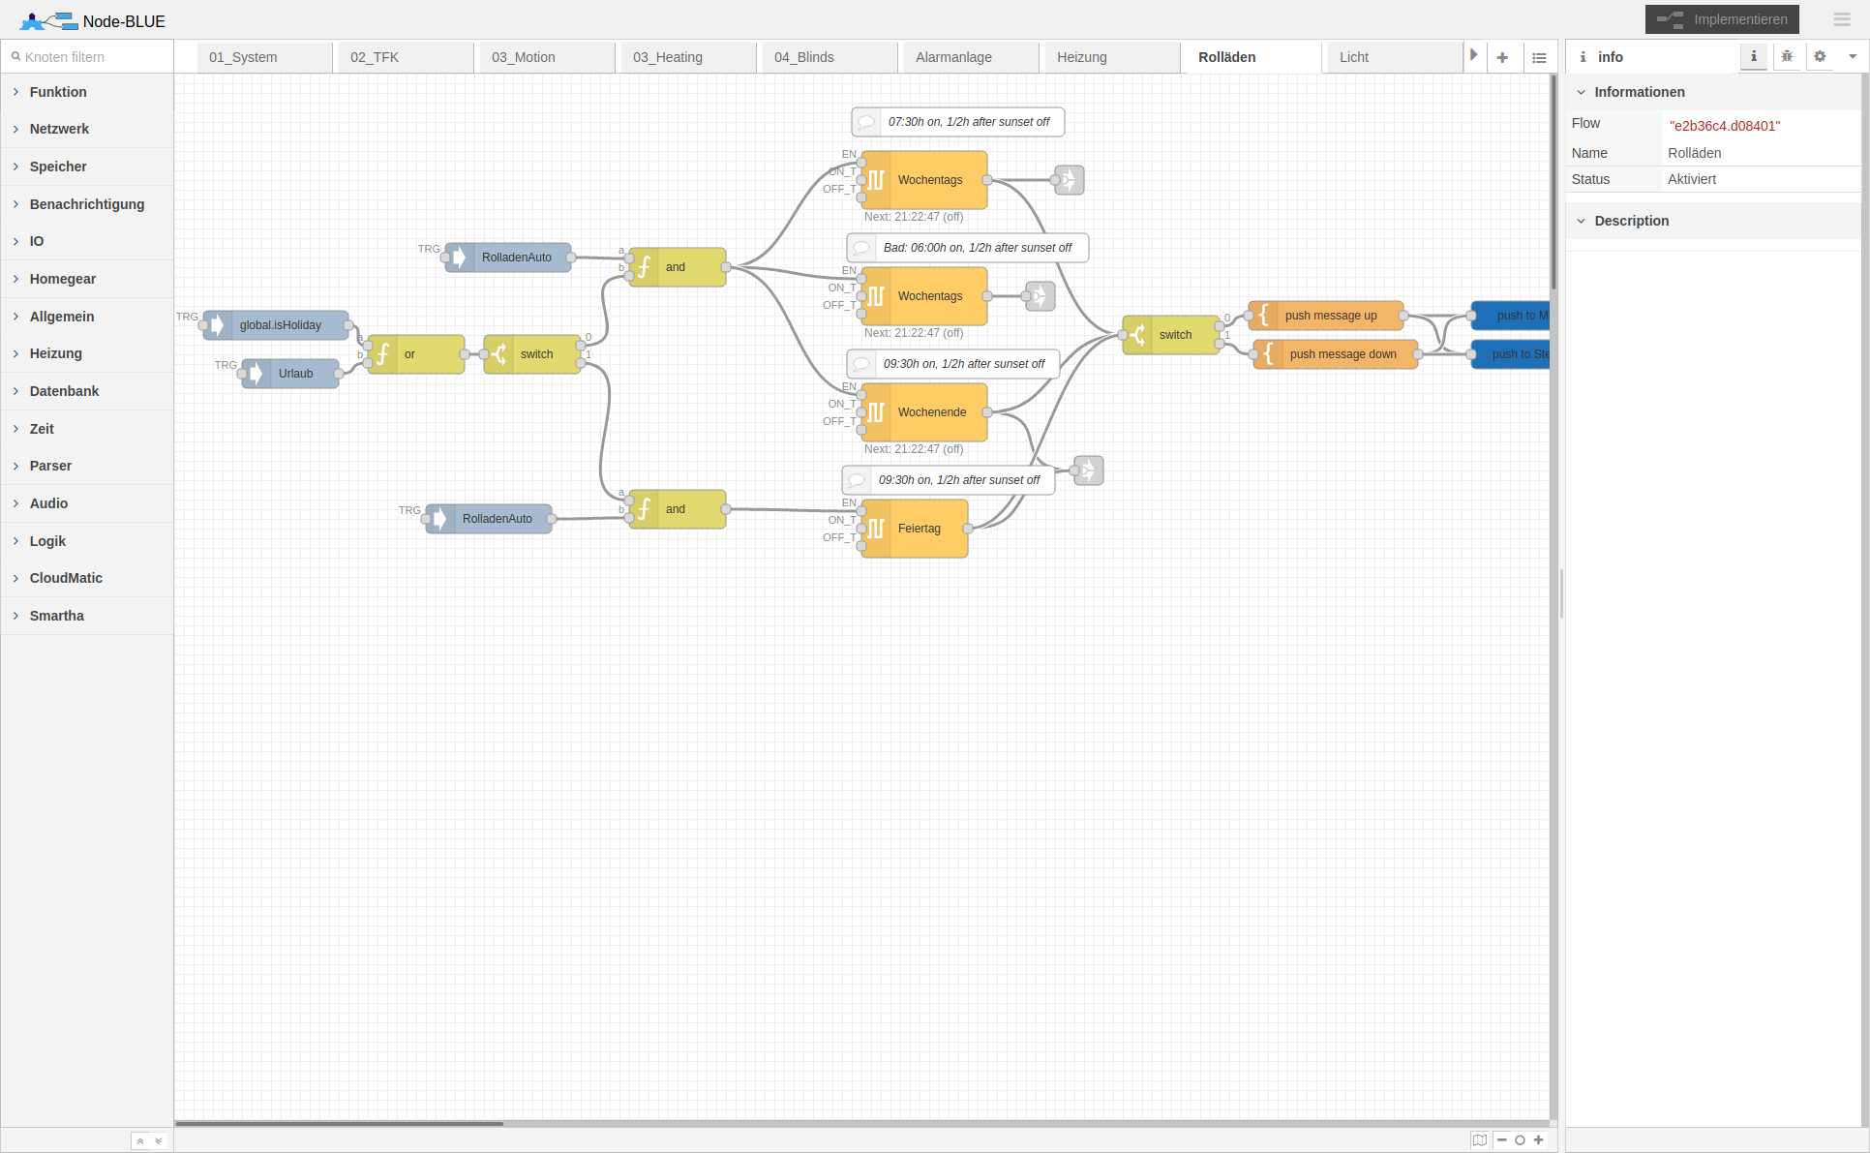The height and width of the screenshot is (1153, 1870).
Task: Click the Knoten filtern search field
Action: click(87, 57)
